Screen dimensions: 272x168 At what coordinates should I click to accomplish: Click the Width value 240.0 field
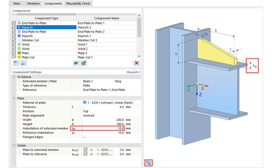click(103, 120)
